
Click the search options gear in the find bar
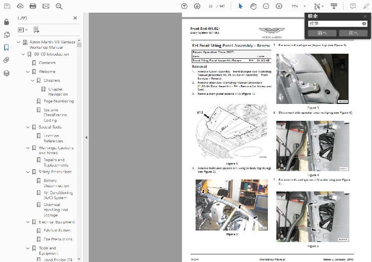click(364, 23)
